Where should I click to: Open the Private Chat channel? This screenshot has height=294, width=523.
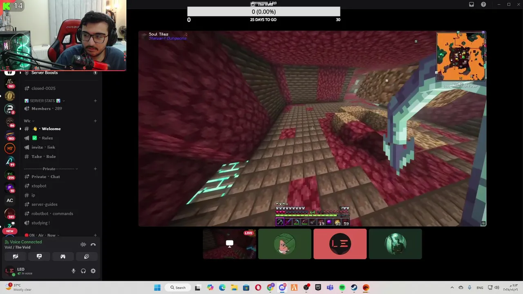(60, 177)
